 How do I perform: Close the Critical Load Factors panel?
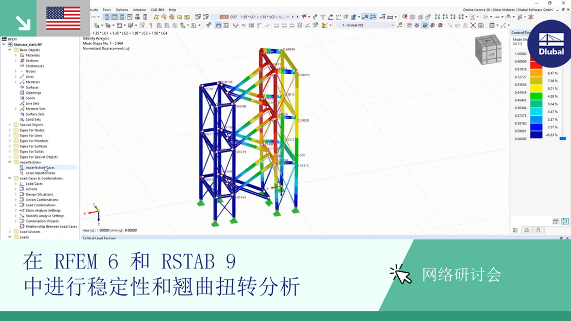pos(567,238)
